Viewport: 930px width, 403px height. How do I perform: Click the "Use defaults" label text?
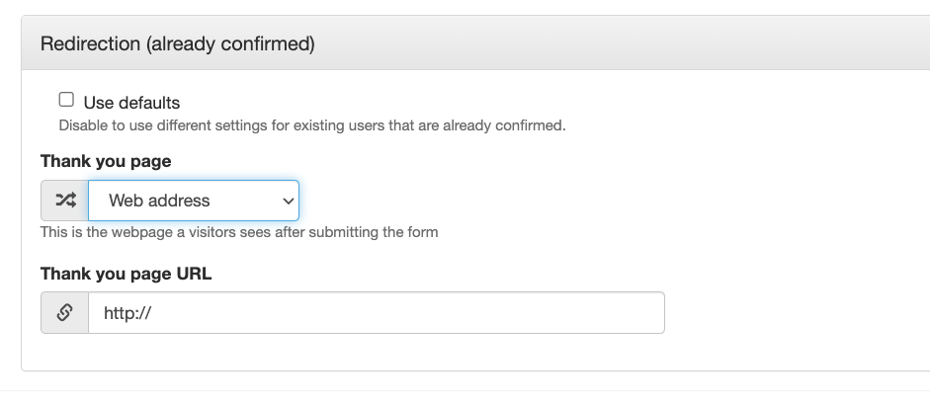131,103
